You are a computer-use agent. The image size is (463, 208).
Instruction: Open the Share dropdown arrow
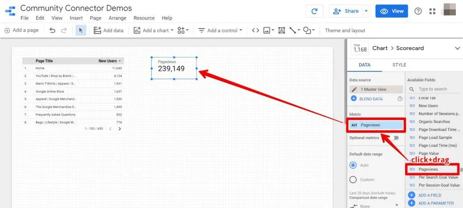coord(366,11)
